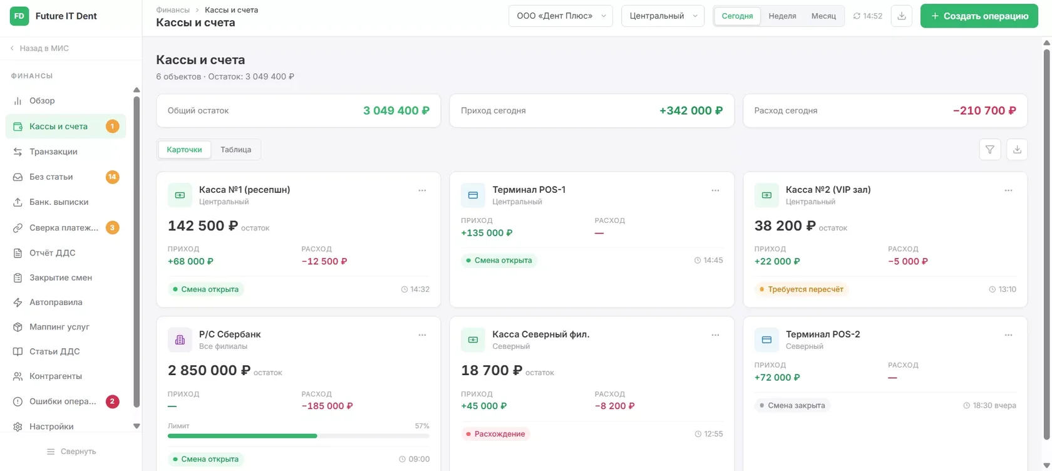Open three-dot menu of Терминал POS-1
This screenshot has height=471, width=1052.
tap(715, 190)
